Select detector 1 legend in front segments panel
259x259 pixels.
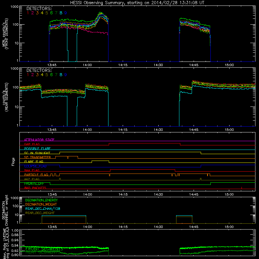(x=28, y=13)
